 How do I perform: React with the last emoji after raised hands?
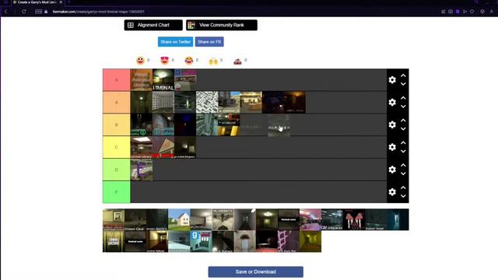pyautogui.click(x=237, y=61)
